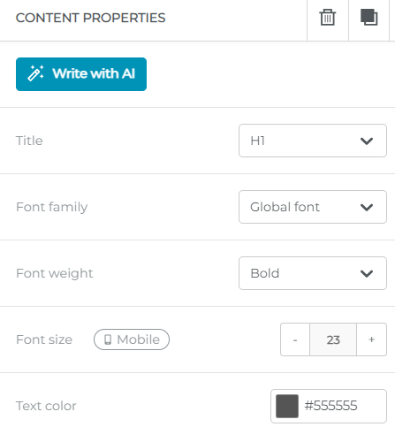Image resolution: width=395 pixels, height=427 pixels.
Task: Click the Text color label
Action: click(x=46, y=406)
